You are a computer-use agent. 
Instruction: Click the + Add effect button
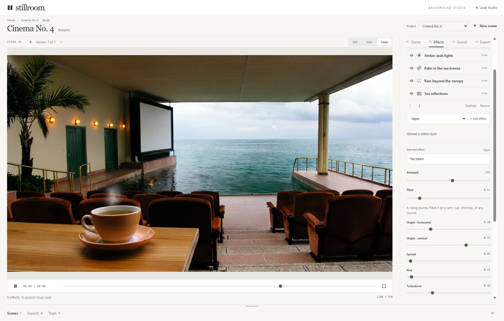[x=478, y=119]
